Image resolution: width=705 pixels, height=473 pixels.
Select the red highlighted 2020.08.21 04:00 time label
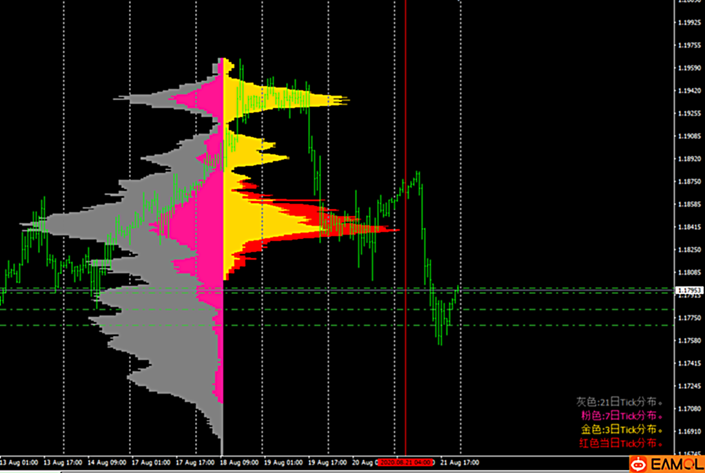point(405,462)
